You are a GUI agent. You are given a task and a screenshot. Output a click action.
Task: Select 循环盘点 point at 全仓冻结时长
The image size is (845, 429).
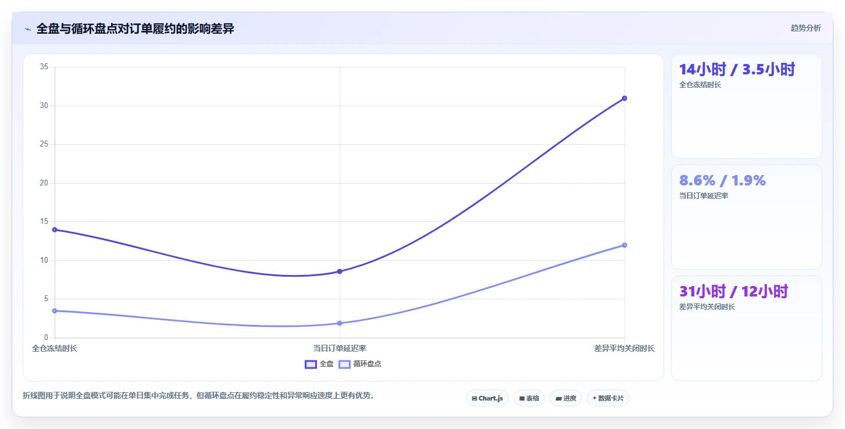(55, 311)
